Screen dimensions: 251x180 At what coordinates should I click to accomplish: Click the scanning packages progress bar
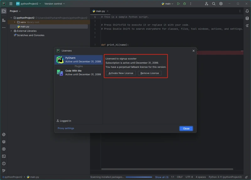point(138,177)
